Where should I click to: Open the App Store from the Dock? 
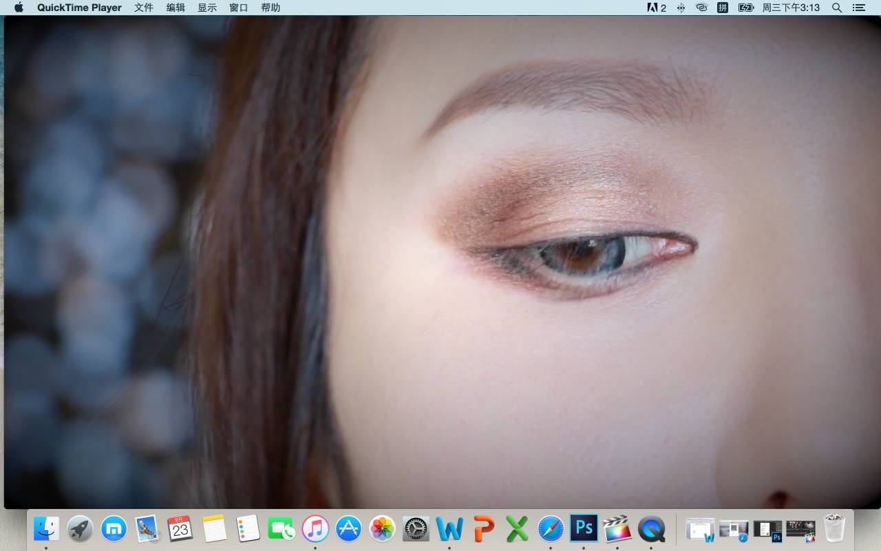click(349, 529)
